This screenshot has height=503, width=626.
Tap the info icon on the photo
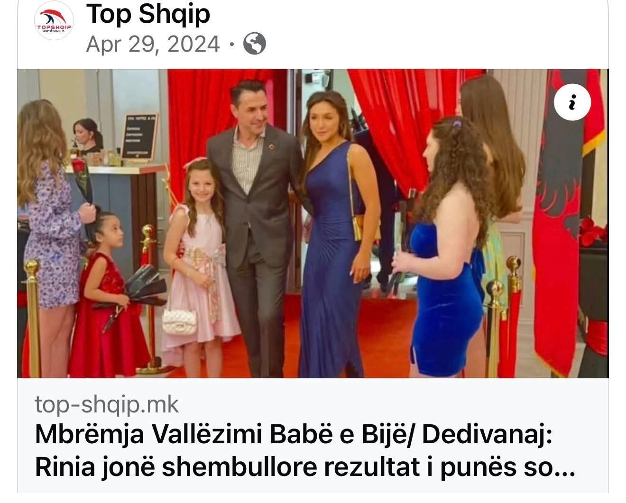[x=572, y=102]
